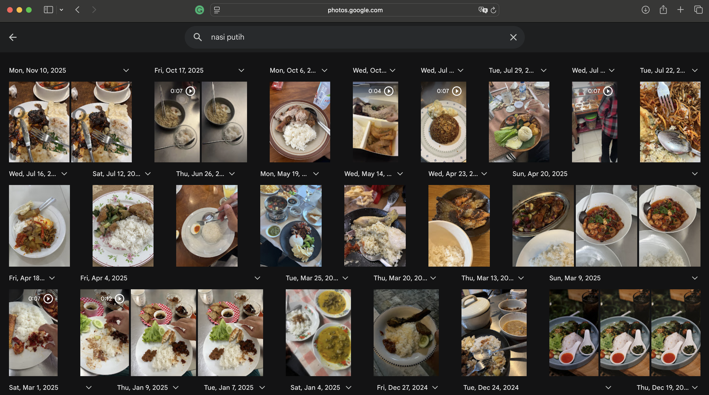Open the Safari downloads icon
The width and height of the screenshot is (709, 395).
pos(645,10)
